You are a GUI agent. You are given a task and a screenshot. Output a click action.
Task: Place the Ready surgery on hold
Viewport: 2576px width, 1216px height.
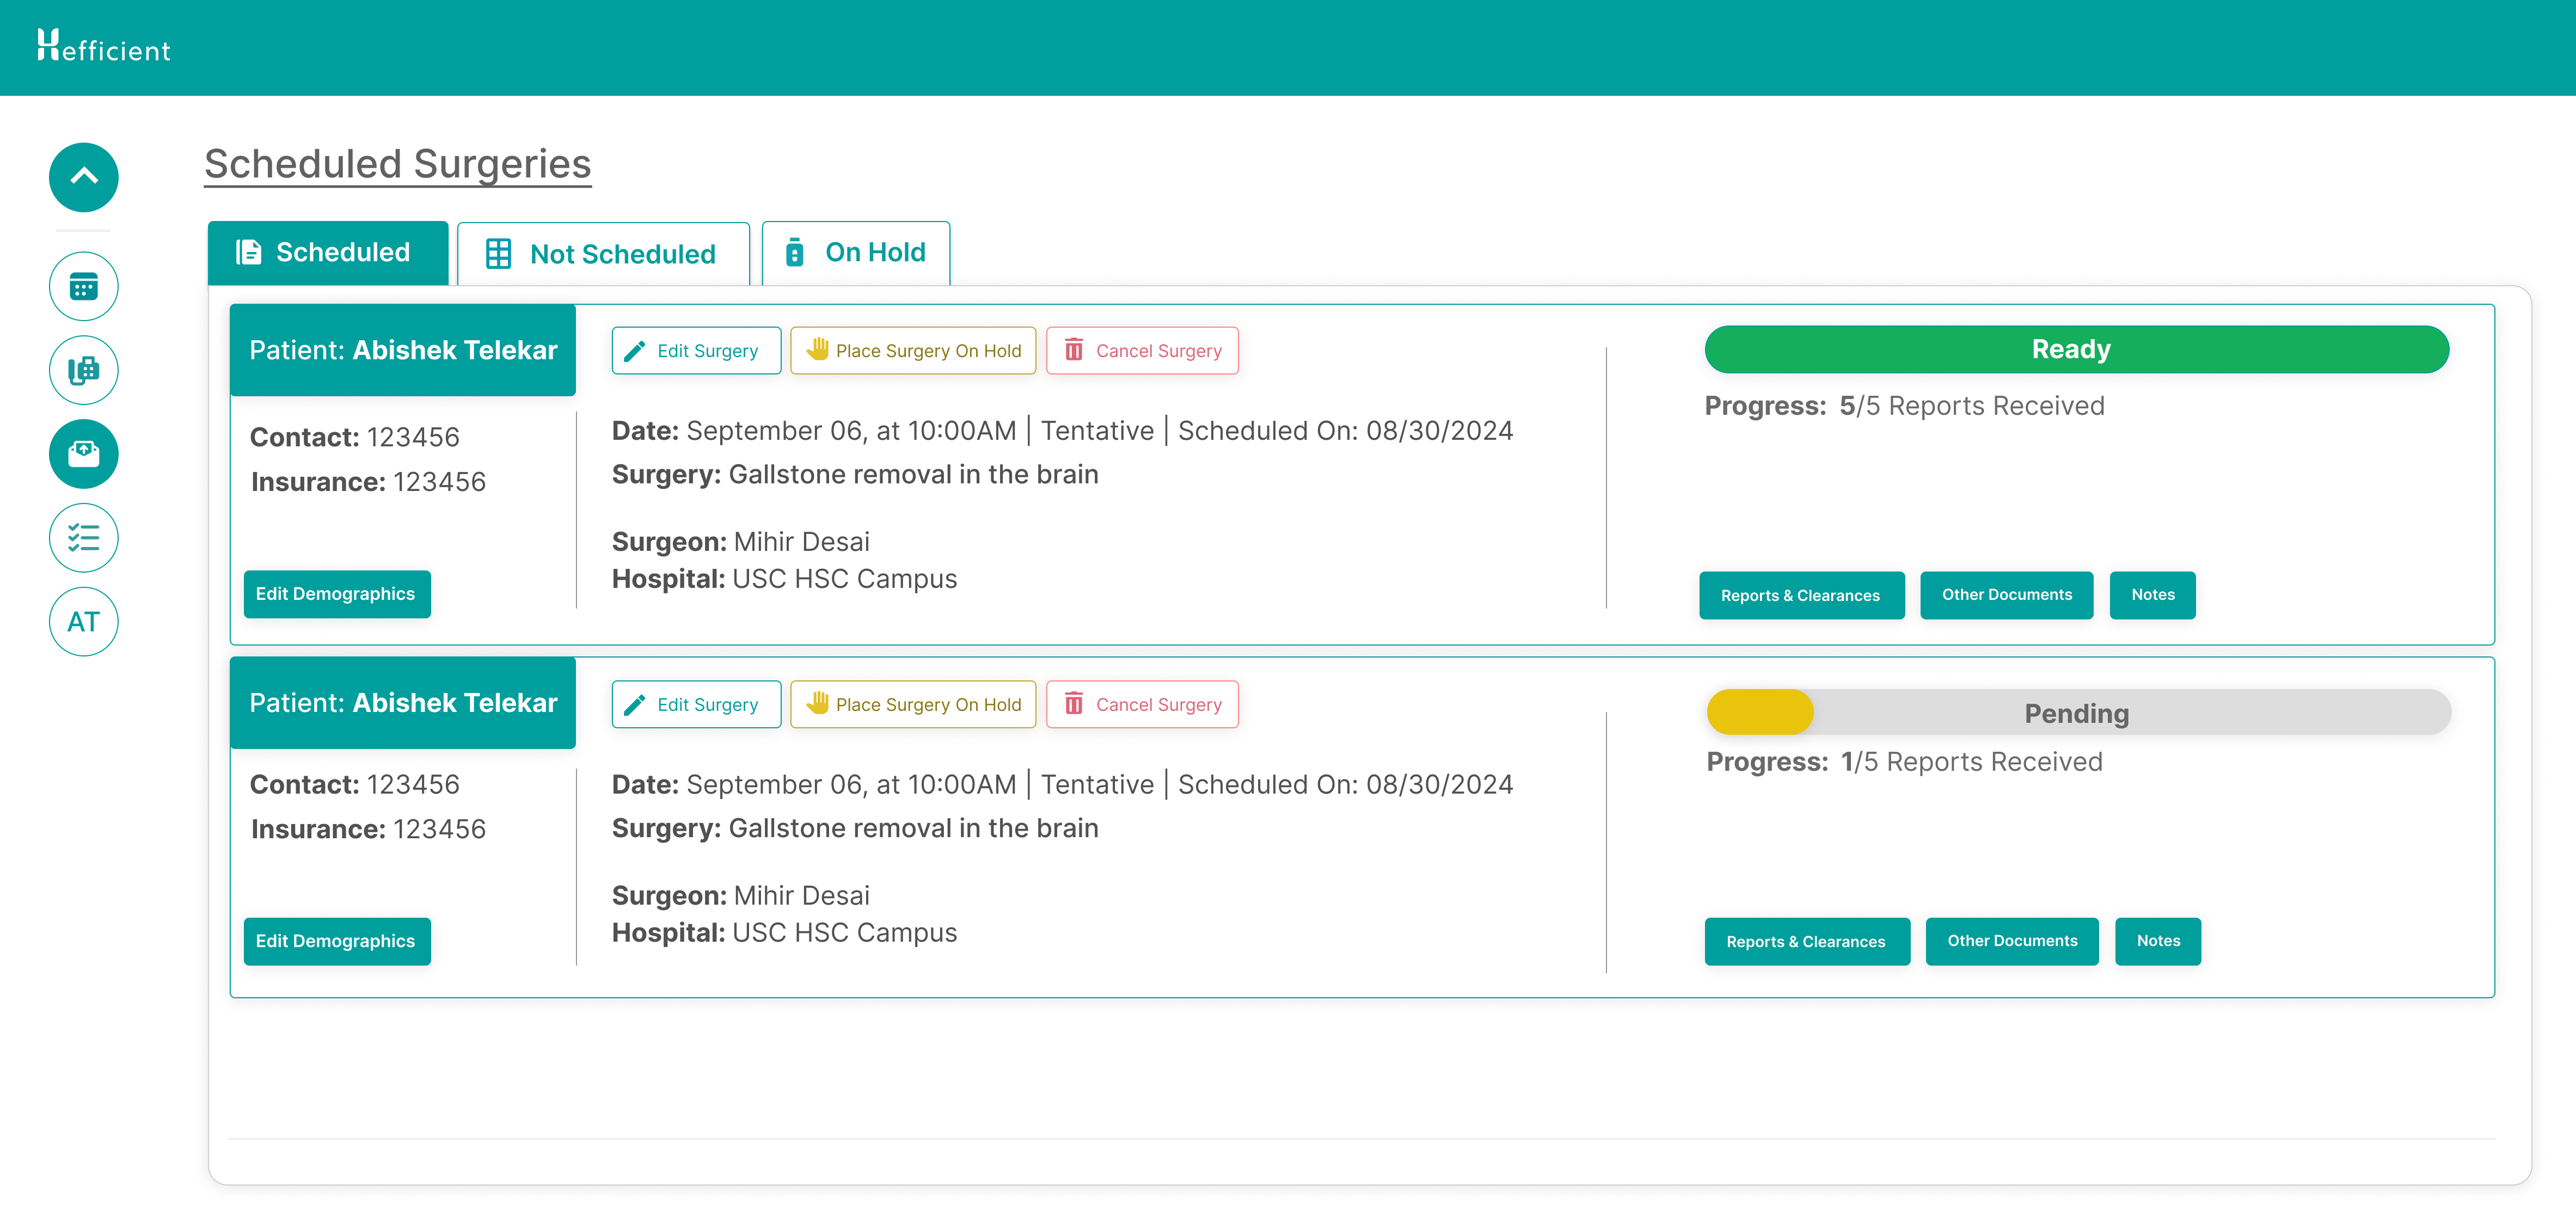(913, 351)
